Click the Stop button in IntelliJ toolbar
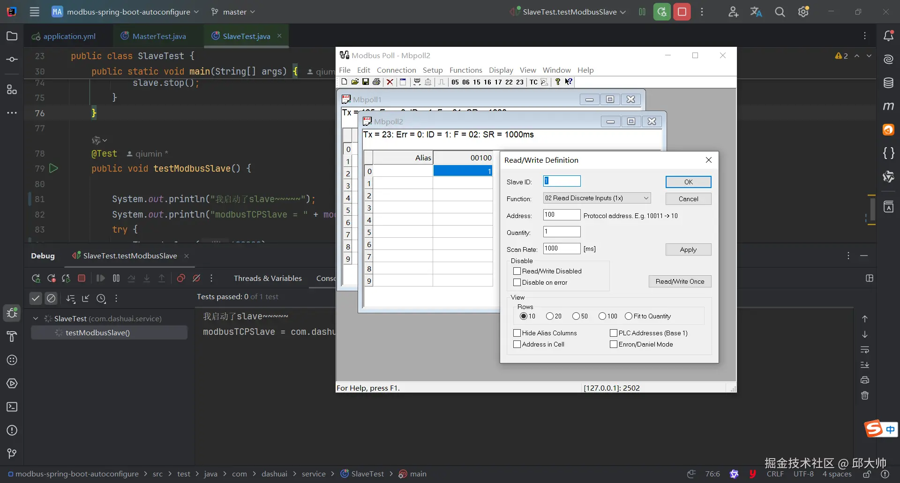 (x=682, y=12)
